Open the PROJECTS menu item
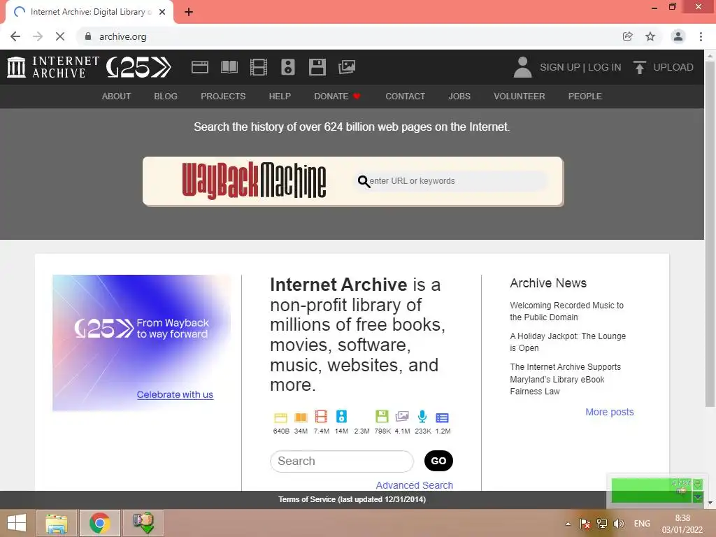Image resolution: width=716 pixels, height=537 pixels. tap(223, 96)
